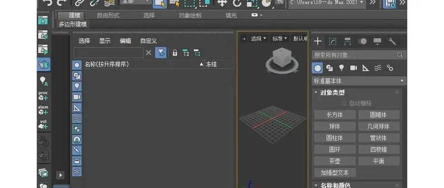Switch to the 自由形式 ribbon tab
This screenshot has width=444, height=188.
pyautogui.click(x=108, y=16)
